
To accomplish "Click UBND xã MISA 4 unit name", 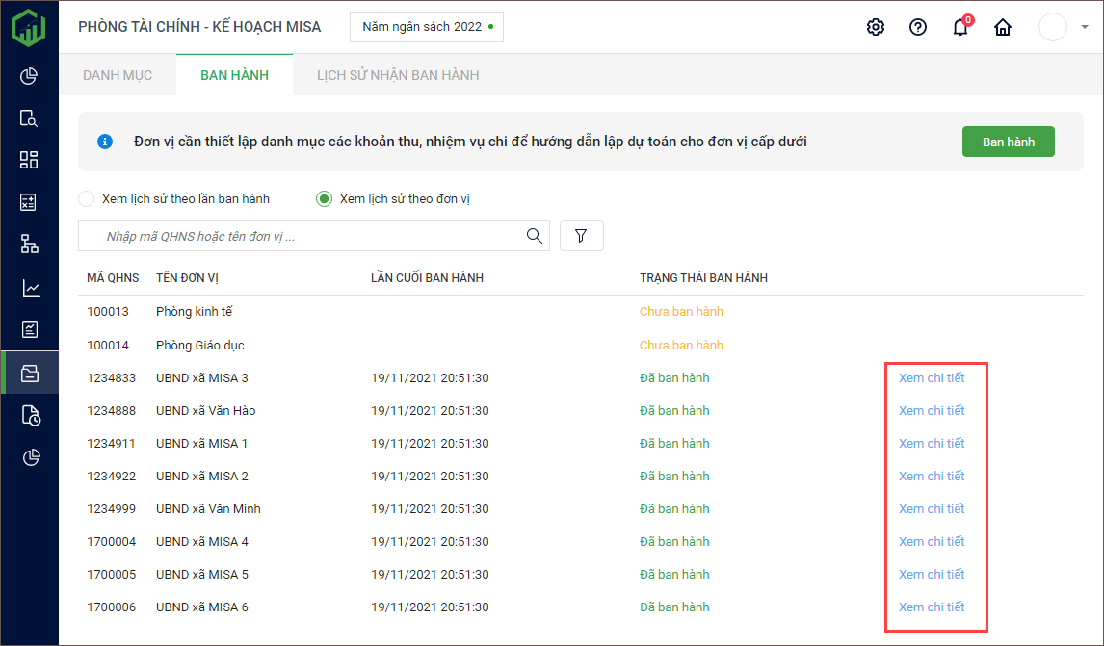I will click(x=202, y=541).
